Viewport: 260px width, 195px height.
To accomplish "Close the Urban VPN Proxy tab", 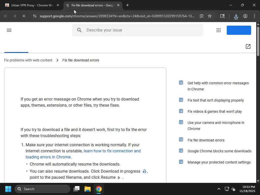I will [x=58, y=5].
